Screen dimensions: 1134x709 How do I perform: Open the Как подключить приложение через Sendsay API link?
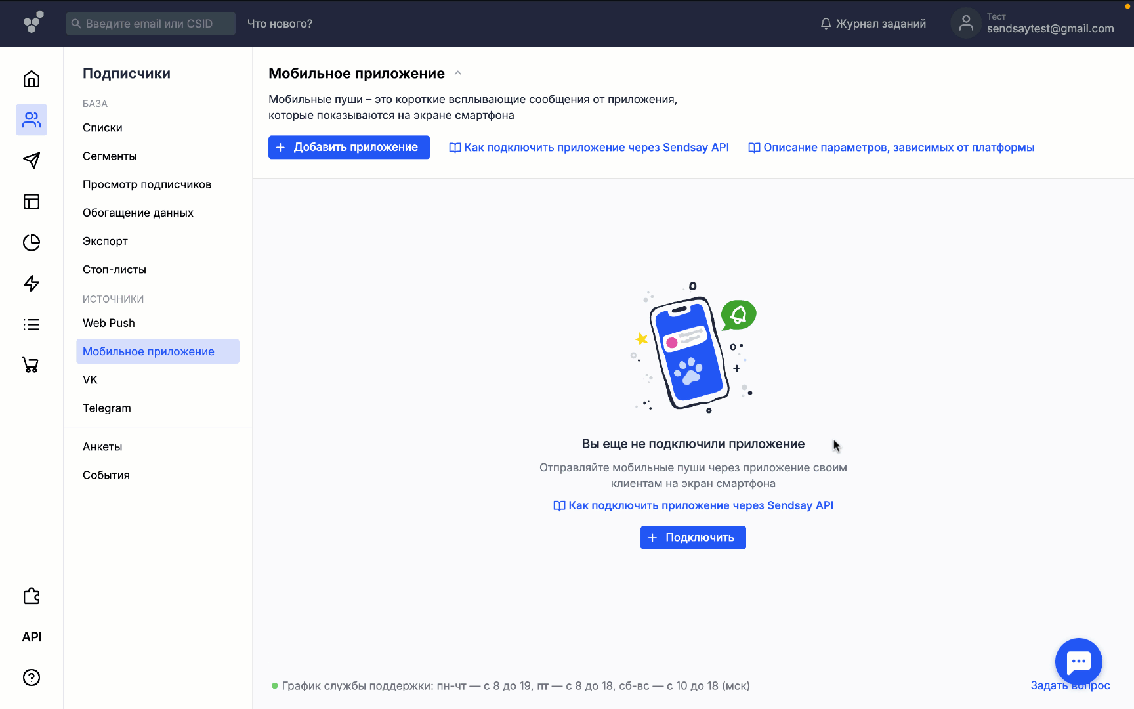589,147
